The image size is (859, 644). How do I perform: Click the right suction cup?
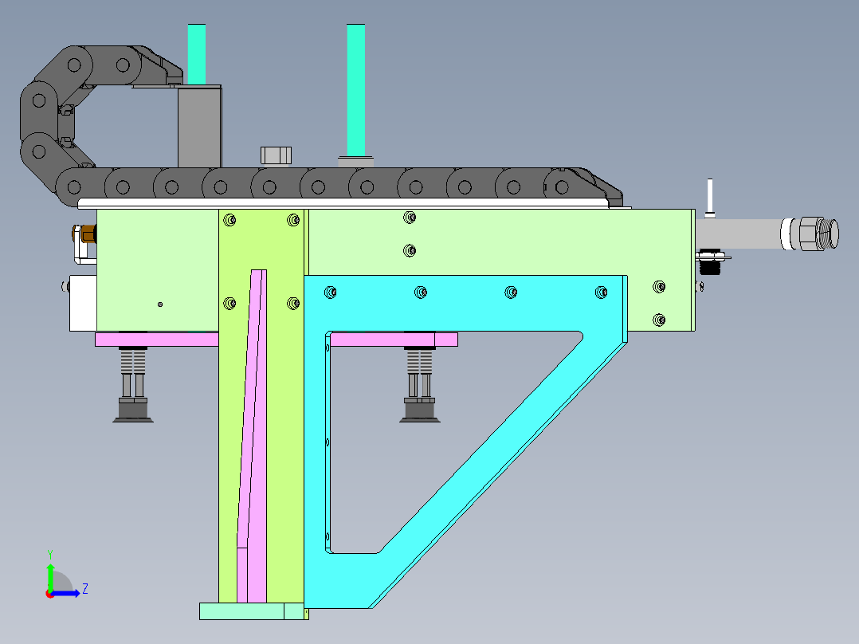420,411
